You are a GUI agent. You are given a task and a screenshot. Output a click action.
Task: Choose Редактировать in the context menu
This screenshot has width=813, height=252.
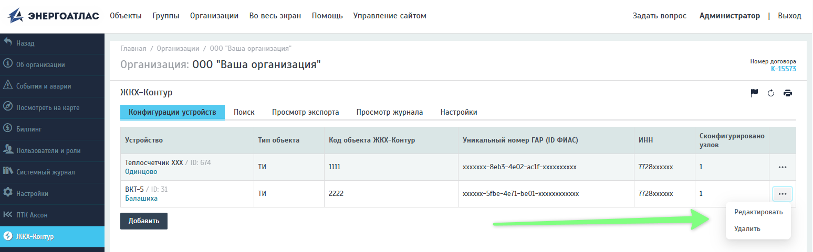(758, 212)
